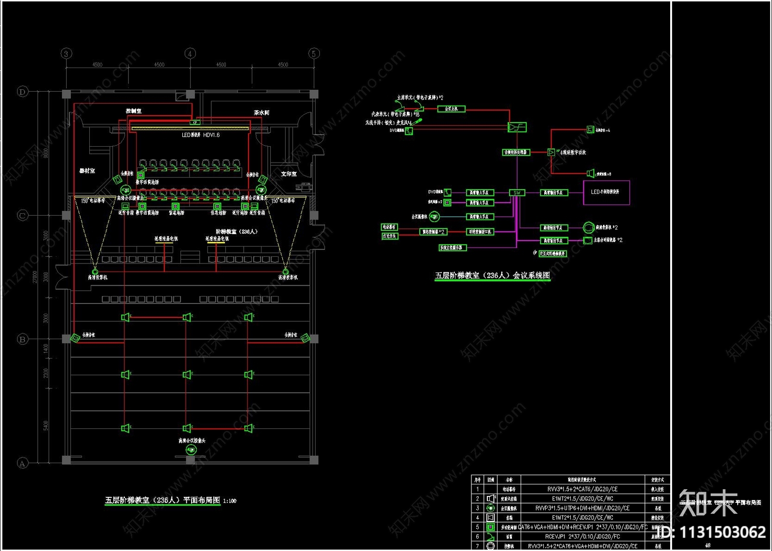Select the 文印室 room label
Viewport: 772px width, 551px height.
pyautogui.click(x=289, y=174)
